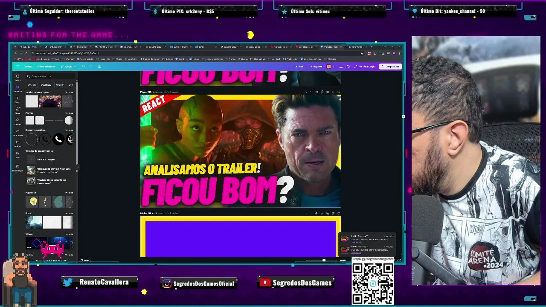
Task: Select the anime cat AI prompt example
Action: [x=49, y=170]
